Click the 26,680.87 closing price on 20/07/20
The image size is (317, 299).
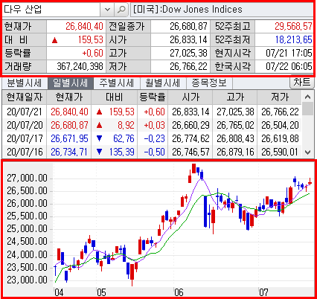click(69, 125)
